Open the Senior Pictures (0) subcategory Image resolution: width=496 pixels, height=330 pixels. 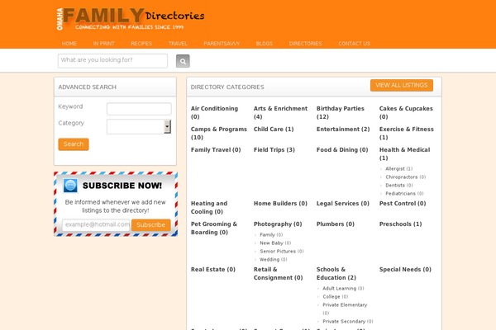(x=282, y=251)
